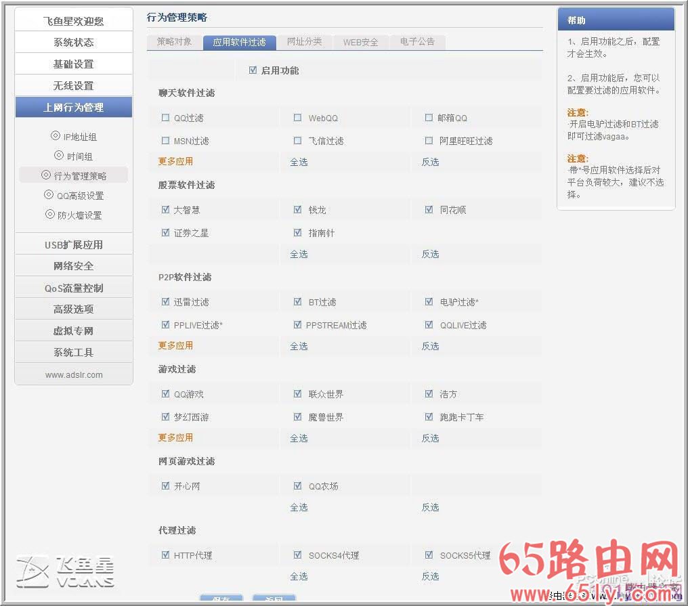This screenshot has width=688, height=606.
Task: Show 更多应用 under P2P软件过滤
Action: 175,346
